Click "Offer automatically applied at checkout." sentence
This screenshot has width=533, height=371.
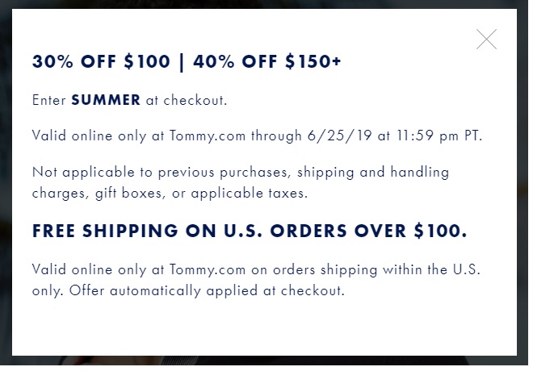tap(208, 290)
